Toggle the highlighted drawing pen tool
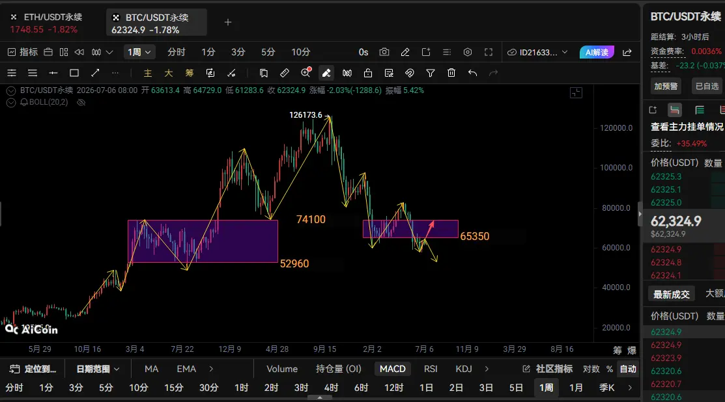This screenshot has height=402, width=725. pos(326,73)
